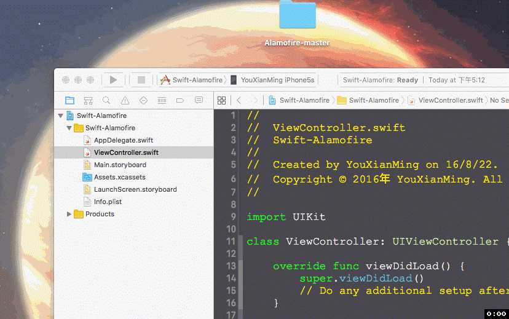509x319 pixels.
Task: Select the Swift-Alamofire project file row
Action: pyautogui.click(x=134, y=116)
